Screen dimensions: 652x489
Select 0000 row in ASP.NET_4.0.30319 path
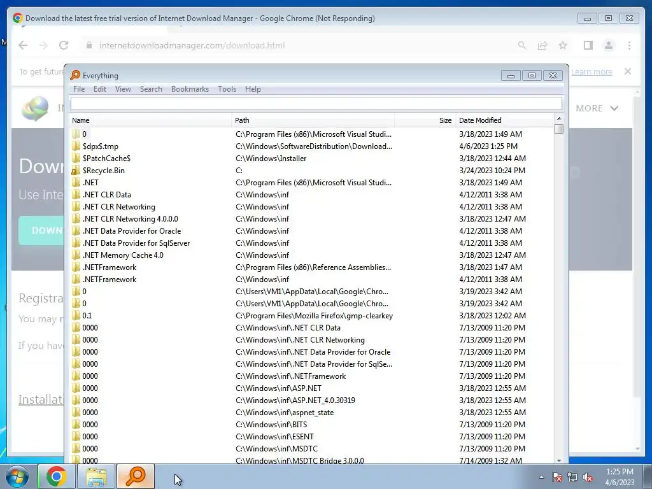click(x=90, y=400)
